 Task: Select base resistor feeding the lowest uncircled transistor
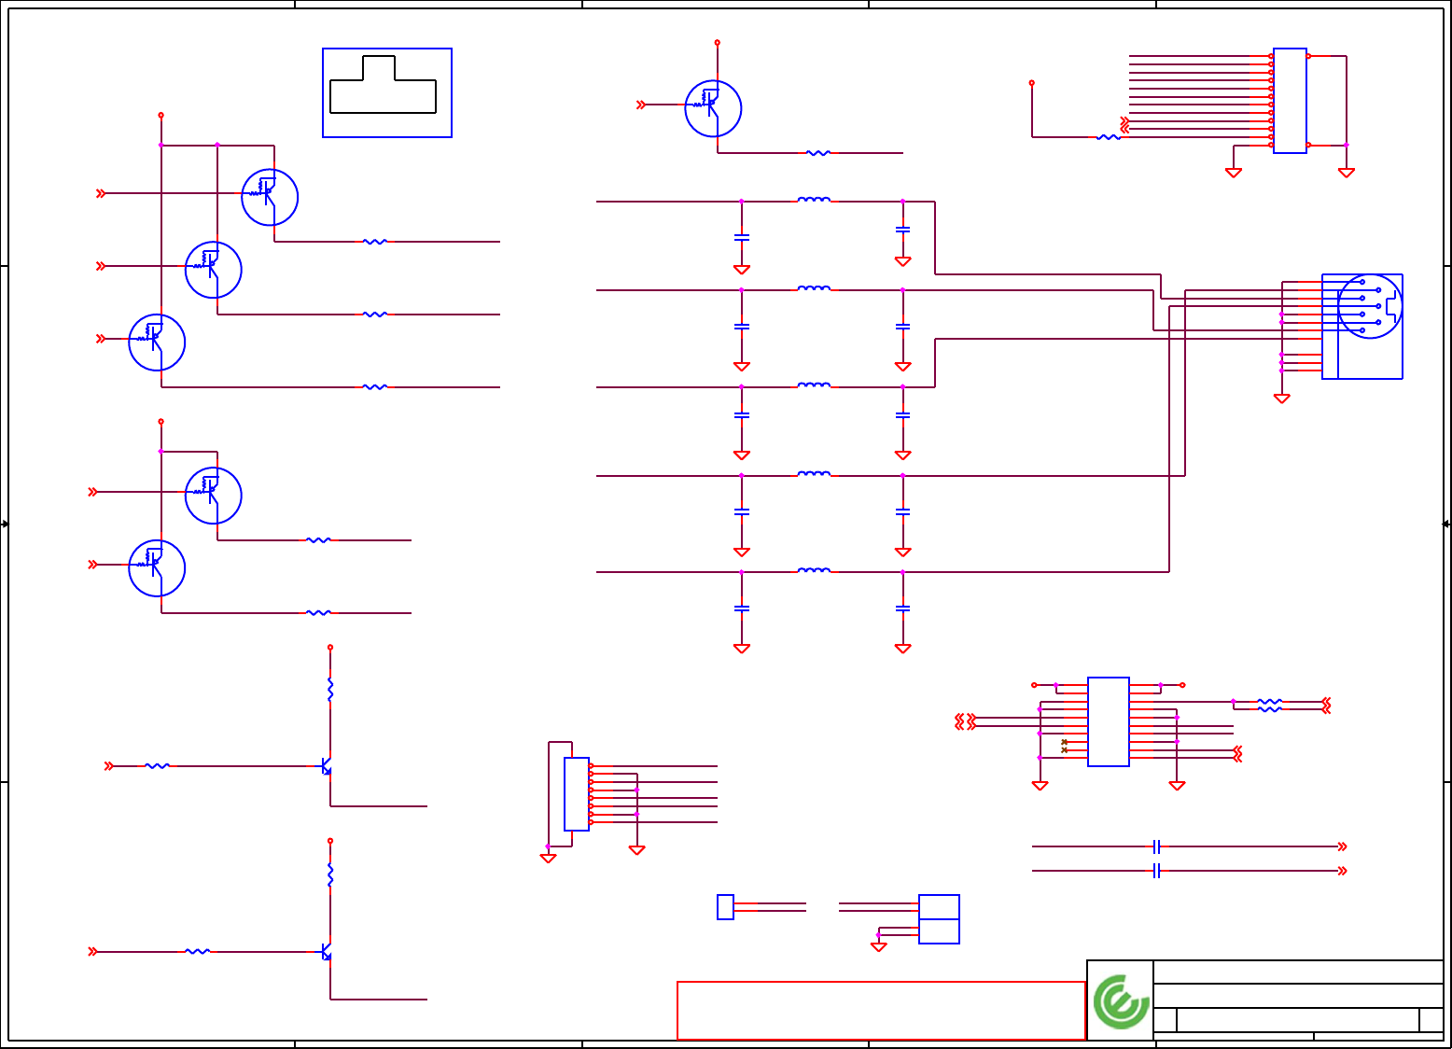click(x=197, y=952)
